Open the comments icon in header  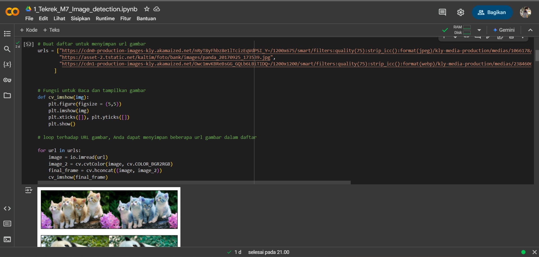coord(443,12)
